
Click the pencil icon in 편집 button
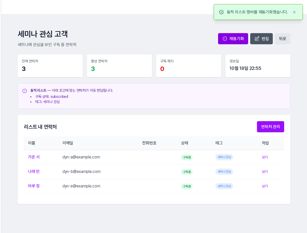click(257, 39)
